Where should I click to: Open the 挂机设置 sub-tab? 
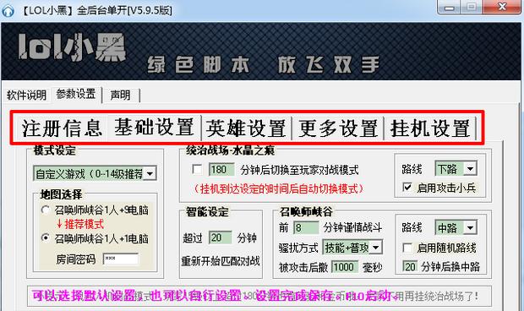[430, 128]
